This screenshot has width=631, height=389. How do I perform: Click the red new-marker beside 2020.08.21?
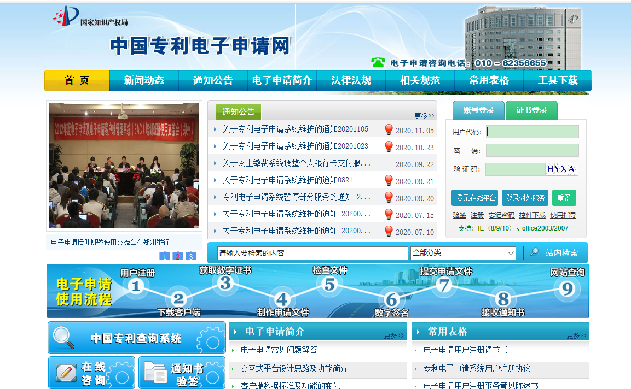389,180
